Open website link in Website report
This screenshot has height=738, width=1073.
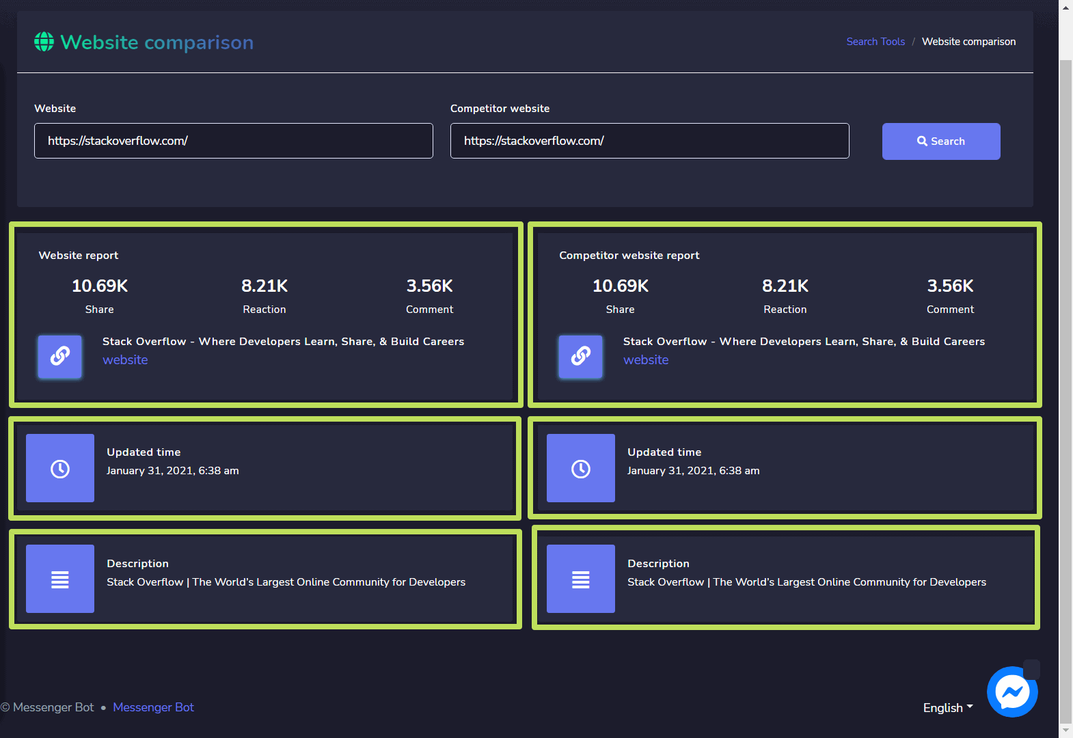point(125,360)
